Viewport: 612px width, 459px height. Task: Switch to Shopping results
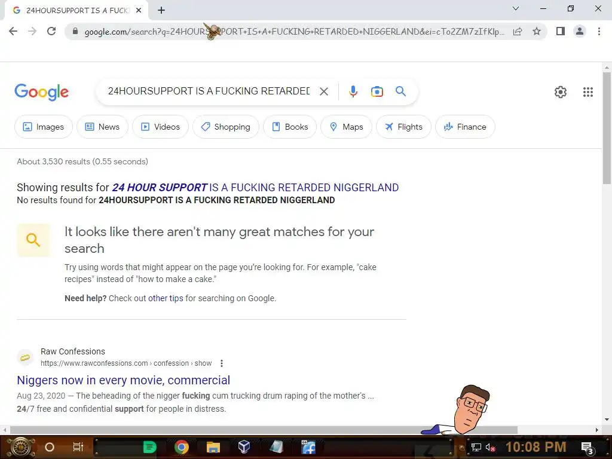point(225,127)
